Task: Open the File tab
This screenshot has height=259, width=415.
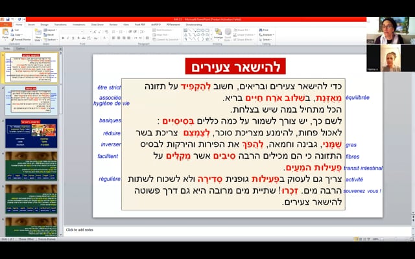Action: (6, 25)
